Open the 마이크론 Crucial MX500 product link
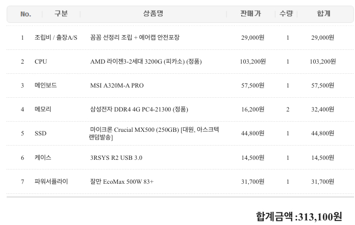 point(154,133)
